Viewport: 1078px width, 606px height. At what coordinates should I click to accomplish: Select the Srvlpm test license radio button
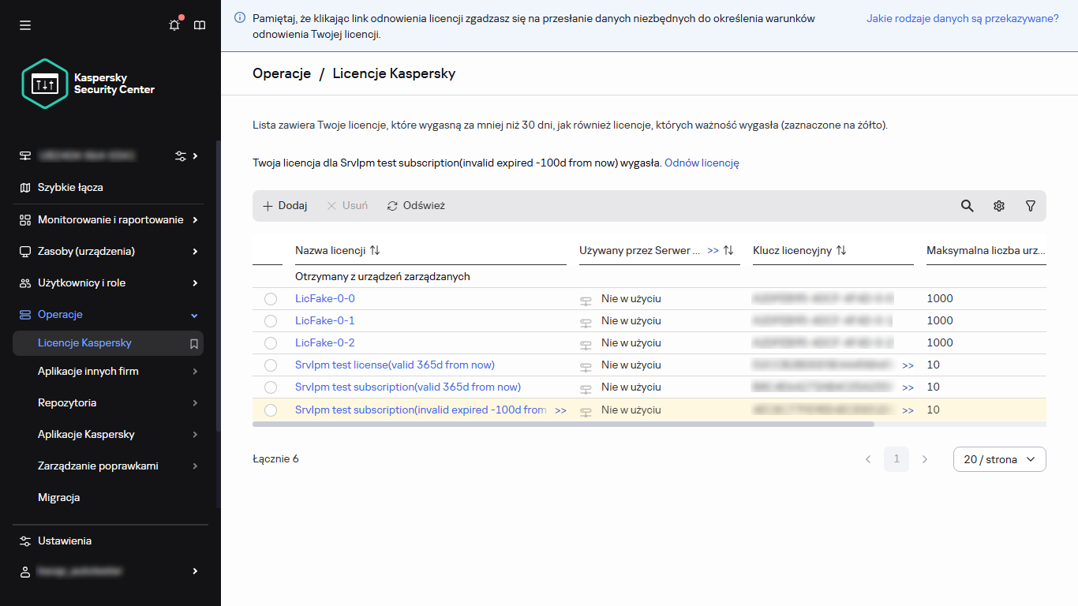point(271,365)
